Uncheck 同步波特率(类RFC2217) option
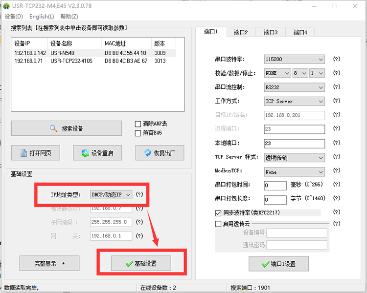 point(218,213)
